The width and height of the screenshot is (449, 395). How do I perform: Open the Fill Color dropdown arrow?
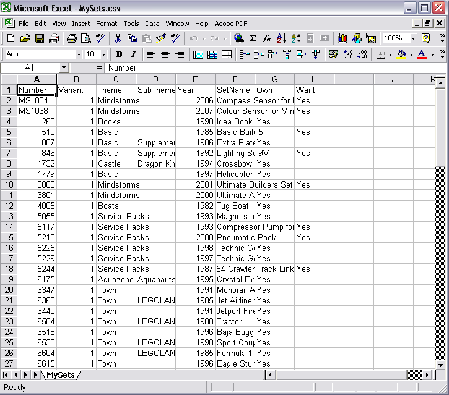(411, 54)
